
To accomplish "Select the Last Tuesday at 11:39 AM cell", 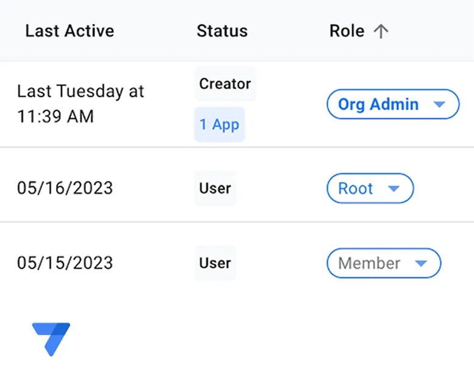I will [x=80, y=104].
